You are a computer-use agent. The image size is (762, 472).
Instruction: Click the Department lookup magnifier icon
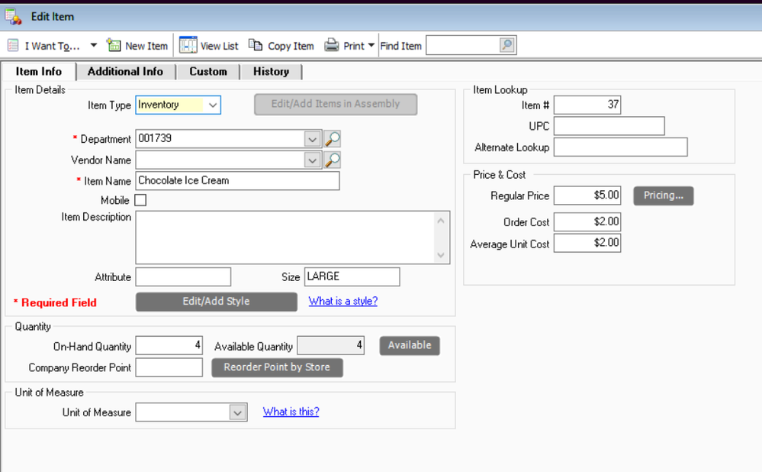click(332, 139)
